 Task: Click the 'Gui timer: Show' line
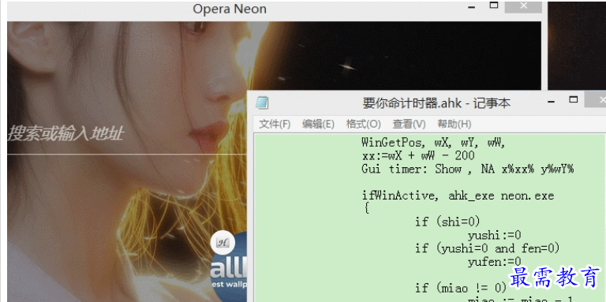468,170
